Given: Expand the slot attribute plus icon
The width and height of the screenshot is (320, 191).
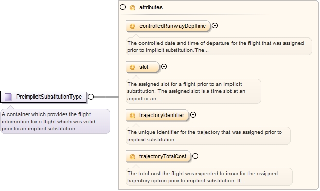Looking at the screenshot, I should coord(164,67).
